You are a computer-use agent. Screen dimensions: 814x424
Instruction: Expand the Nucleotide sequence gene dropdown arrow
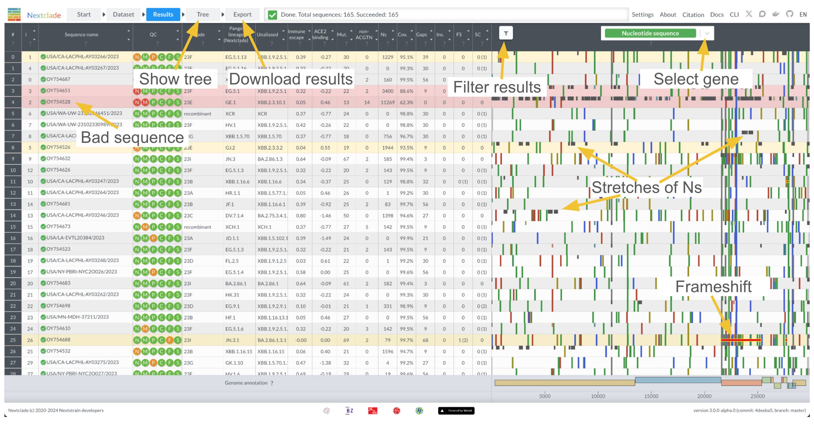(x=707, y=34)
